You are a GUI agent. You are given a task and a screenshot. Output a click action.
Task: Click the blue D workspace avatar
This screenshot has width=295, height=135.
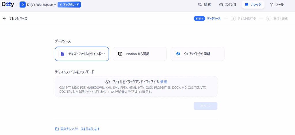pos(22,5)
